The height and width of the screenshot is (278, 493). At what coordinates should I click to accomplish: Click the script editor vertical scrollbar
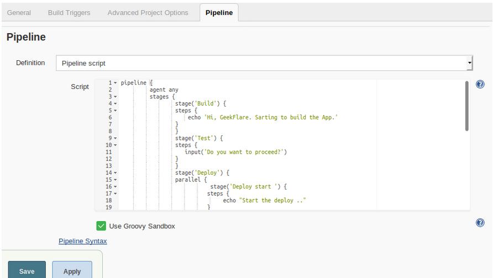click(x=466, y=106)
